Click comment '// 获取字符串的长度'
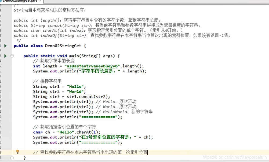The width and height of the screenshot is (269, 162). [54, 61]
